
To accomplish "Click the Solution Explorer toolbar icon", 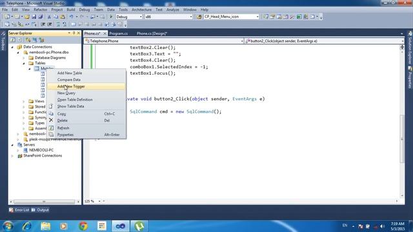I will [266, 17].
